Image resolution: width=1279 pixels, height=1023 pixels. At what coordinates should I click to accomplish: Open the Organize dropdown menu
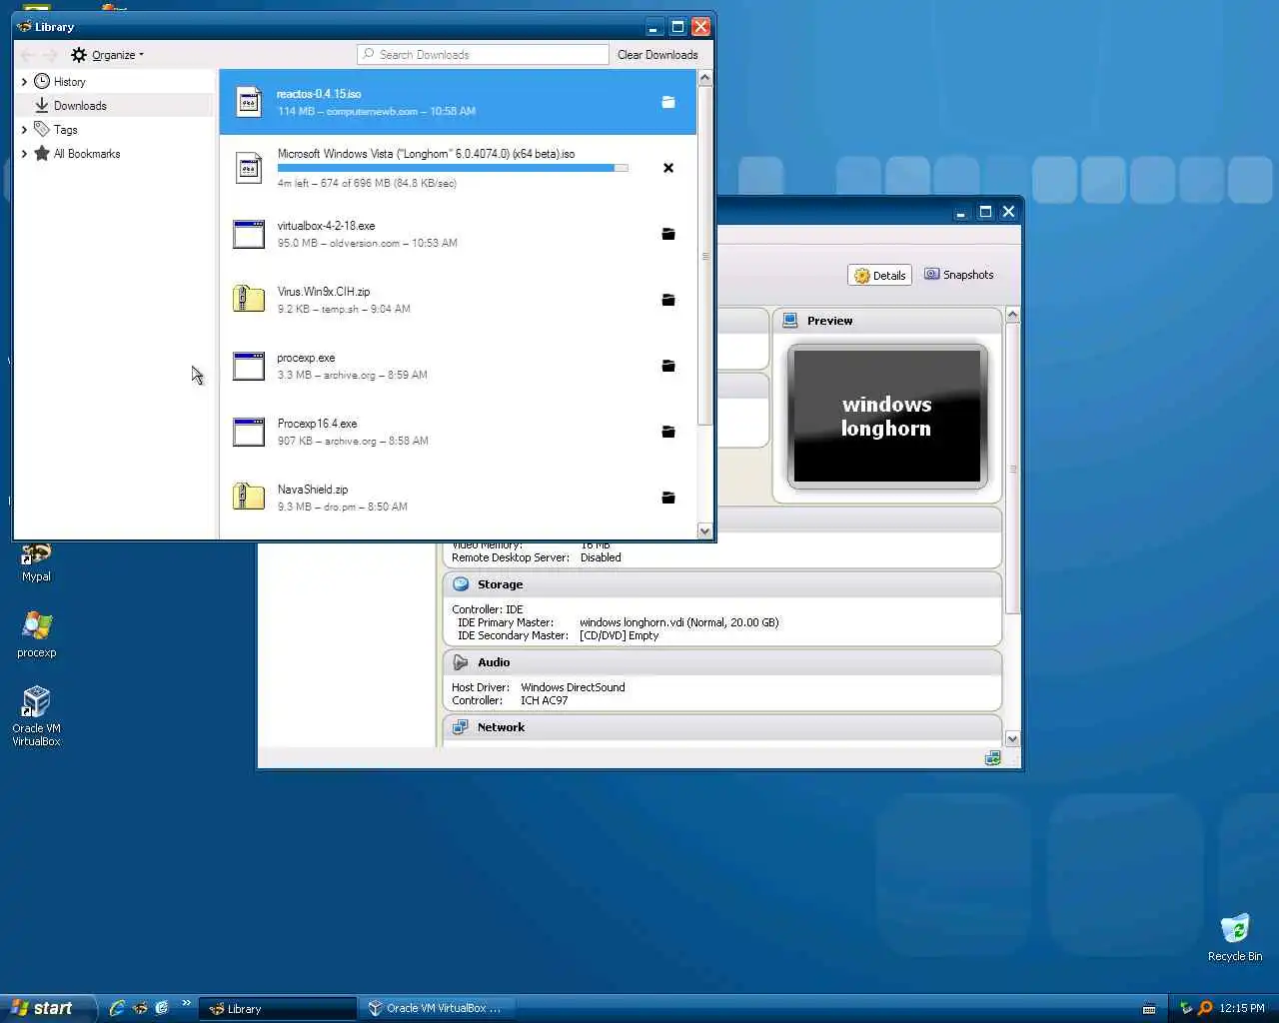tap(108, 55)
